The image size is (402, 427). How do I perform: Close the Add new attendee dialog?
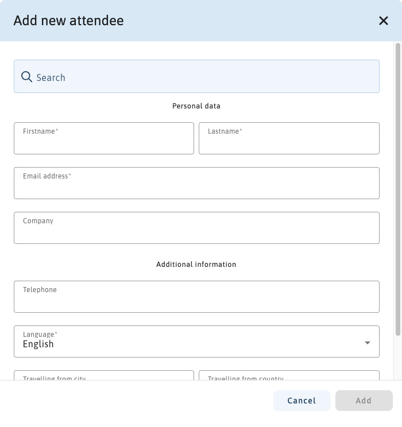[384, 21]
